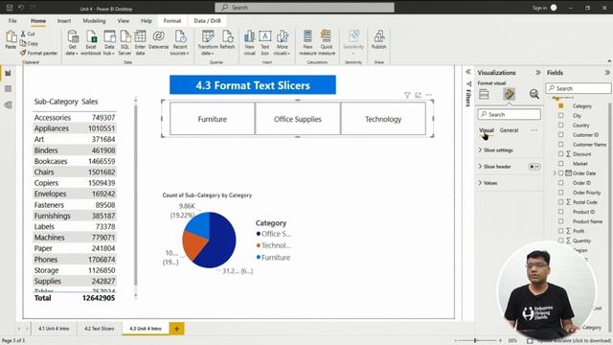613x345 pixels.
Task: Switch to Data view in sidebar
Action: [x=9, y=89]
